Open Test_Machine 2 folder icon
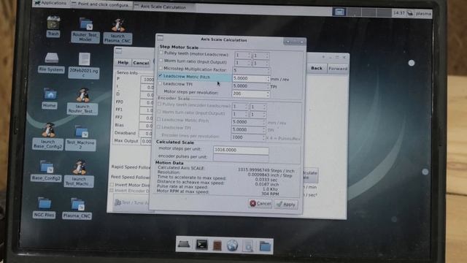 (80, 137)
